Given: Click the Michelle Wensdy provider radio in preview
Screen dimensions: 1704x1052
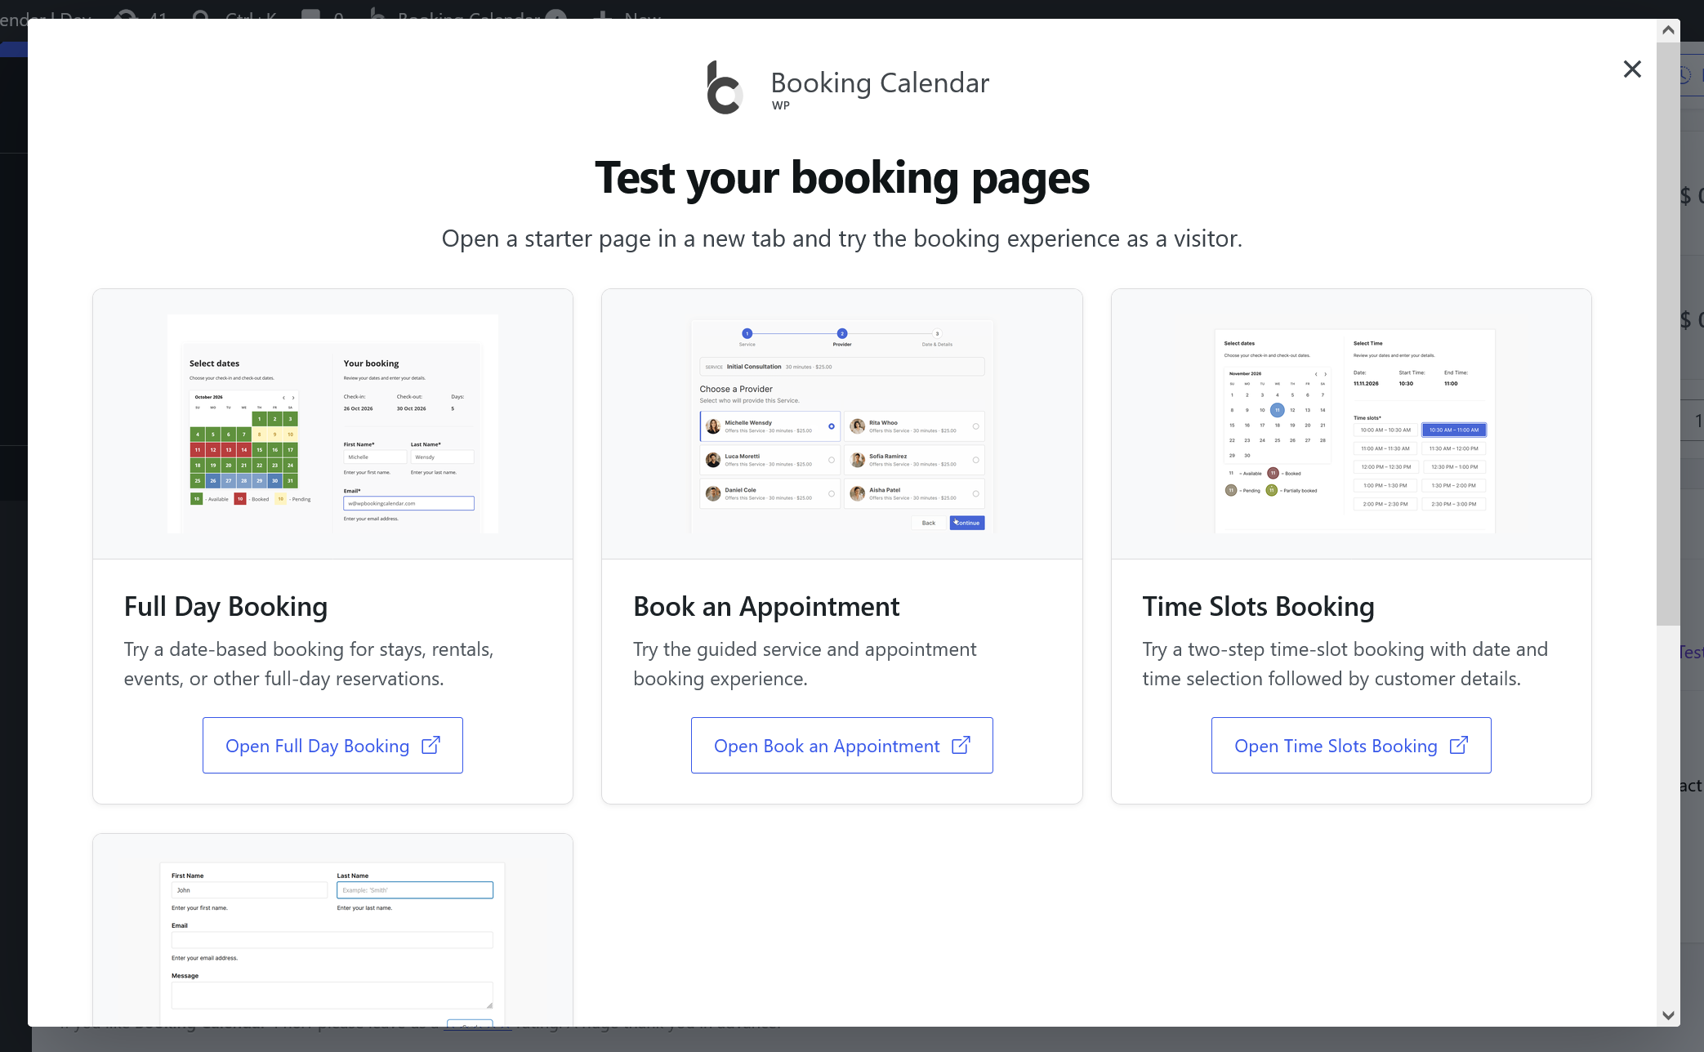Looking at the screenshot, I should (x=832, y=426).
